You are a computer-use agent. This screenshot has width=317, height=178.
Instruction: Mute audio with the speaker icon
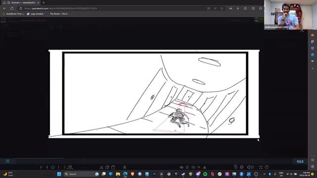tap(249, 167)
